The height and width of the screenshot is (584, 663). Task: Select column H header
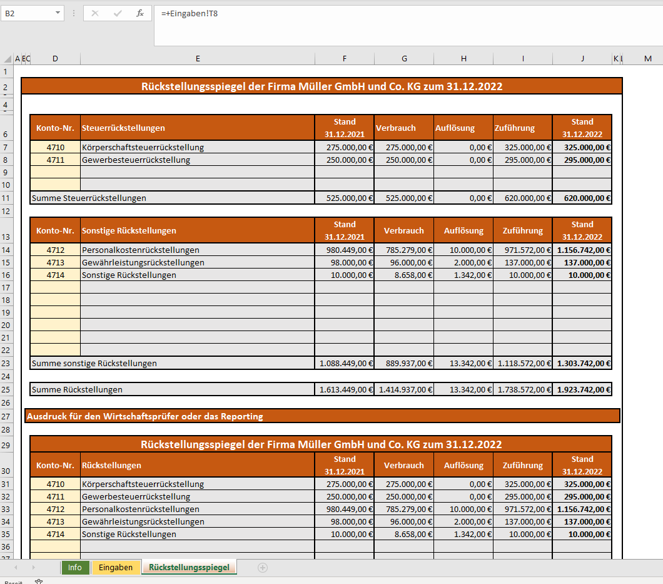point(463,59)
